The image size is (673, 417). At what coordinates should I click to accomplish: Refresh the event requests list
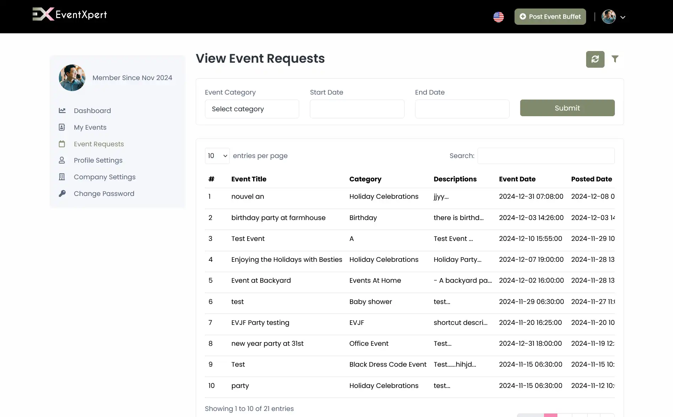point(595,59)
